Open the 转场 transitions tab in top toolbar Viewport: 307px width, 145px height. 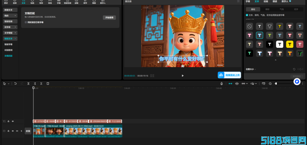point(50,2)
